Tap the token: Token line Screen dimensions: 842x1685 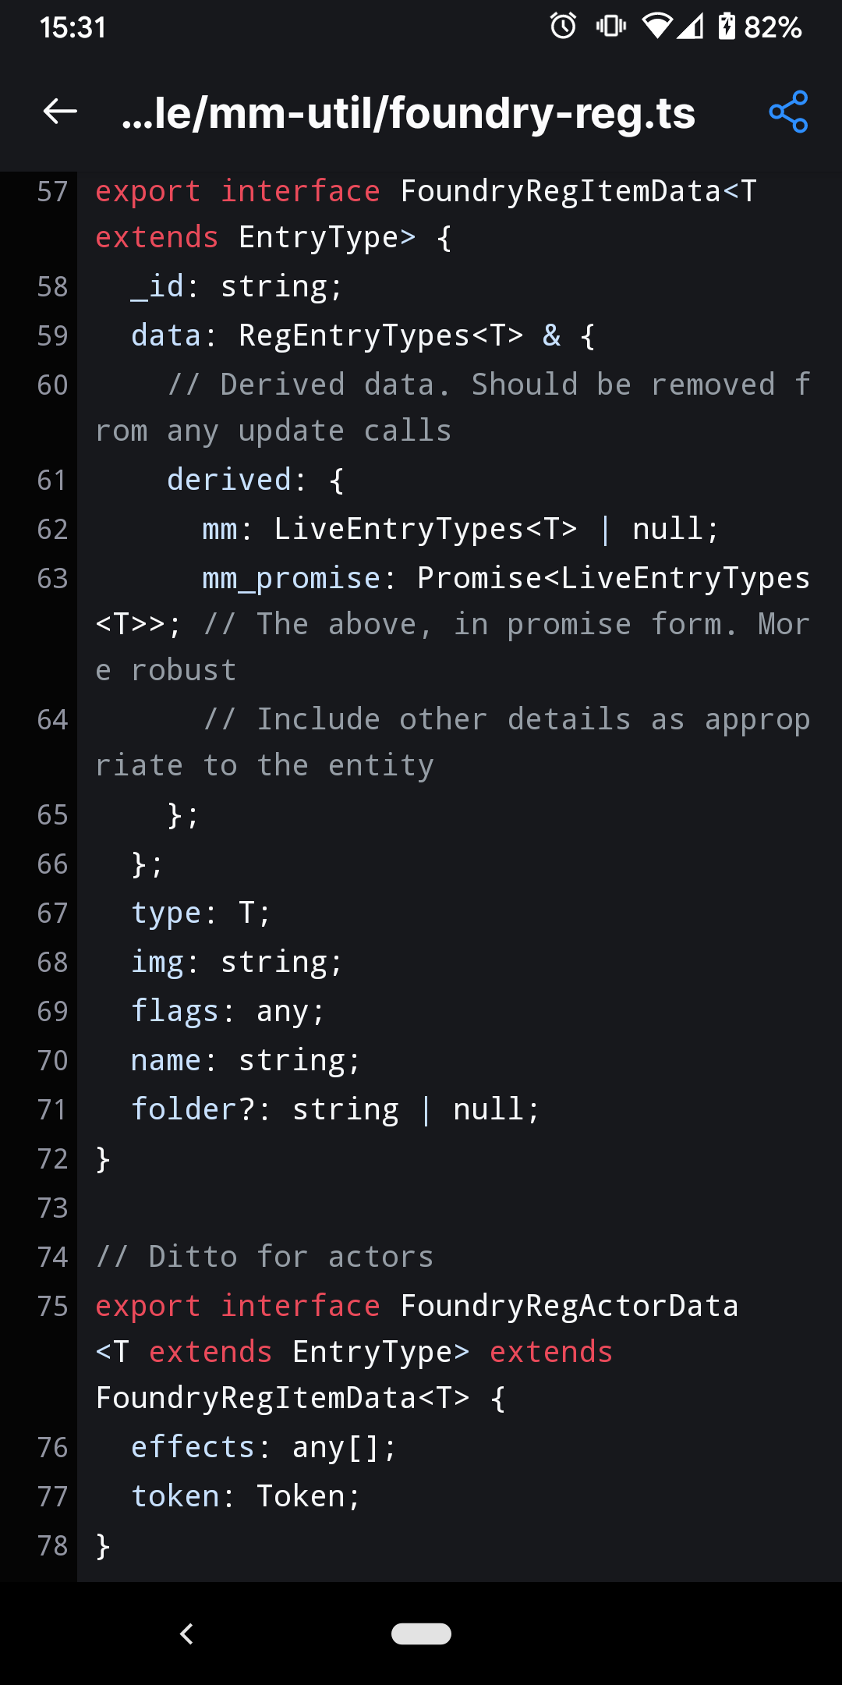click(246, 1497)
